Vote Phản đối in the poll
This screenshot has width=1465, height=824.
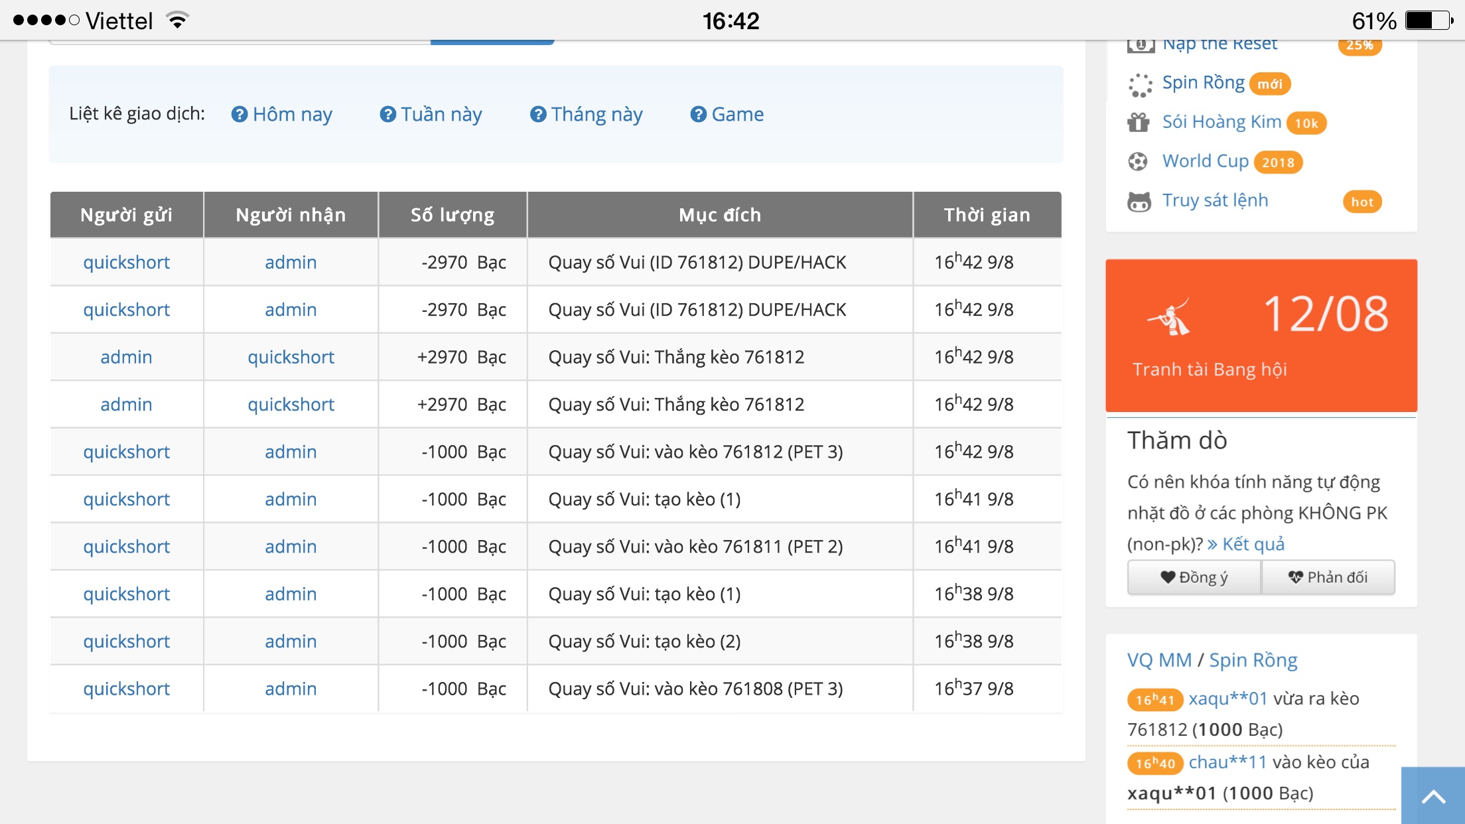[x=1328, y=577]
